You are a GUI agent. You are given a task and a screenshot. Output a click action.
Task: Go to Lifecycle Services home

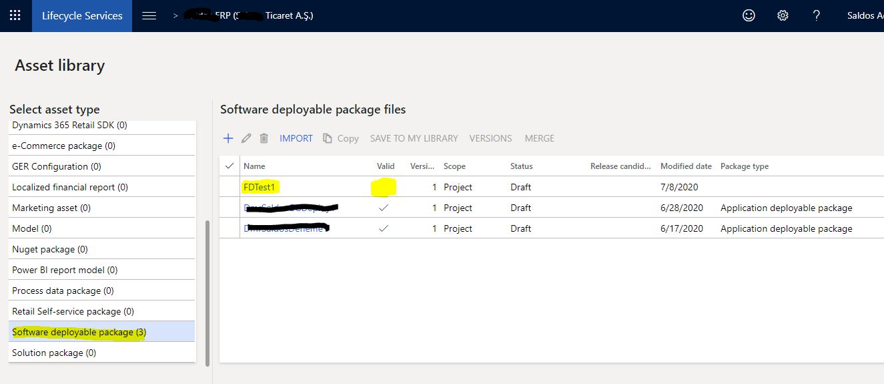82,16
